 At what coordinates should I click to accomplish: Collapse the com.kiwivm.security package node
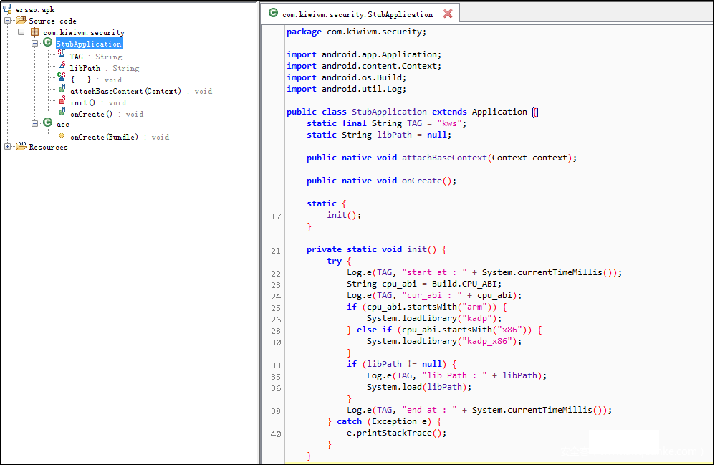click(x=21, y=32)
